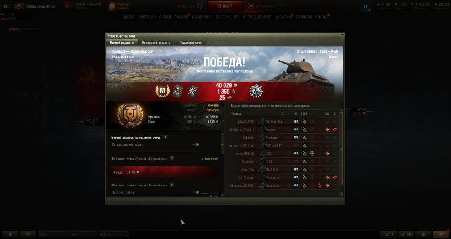The width and height of the screenshot is (451, 239).
Task: Open the settings gear in top left
Action: tap(5, 6)
